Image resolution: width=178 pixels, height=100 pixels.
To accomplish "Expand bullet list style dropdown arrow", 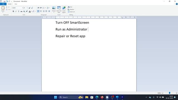I will pos(45,8).
